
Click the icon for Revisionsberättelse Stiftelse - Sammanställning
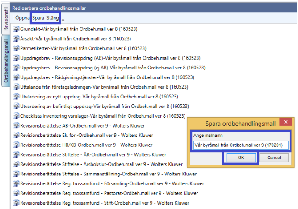(x=16, y=174)
